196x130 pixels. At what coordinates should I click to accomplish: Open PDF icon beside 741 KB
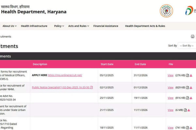tap(188, 128)
